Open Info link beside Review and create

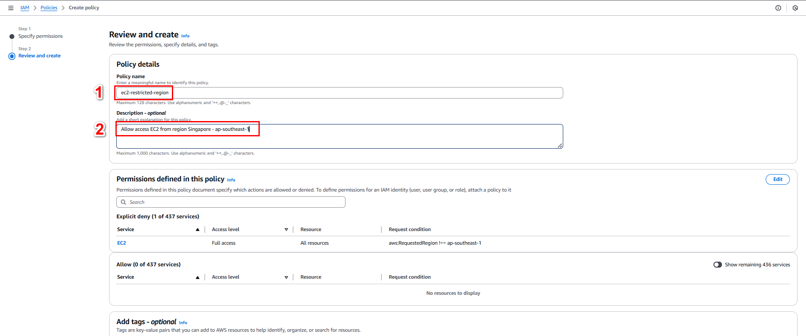pyautogui.click(x=185, y=36)
